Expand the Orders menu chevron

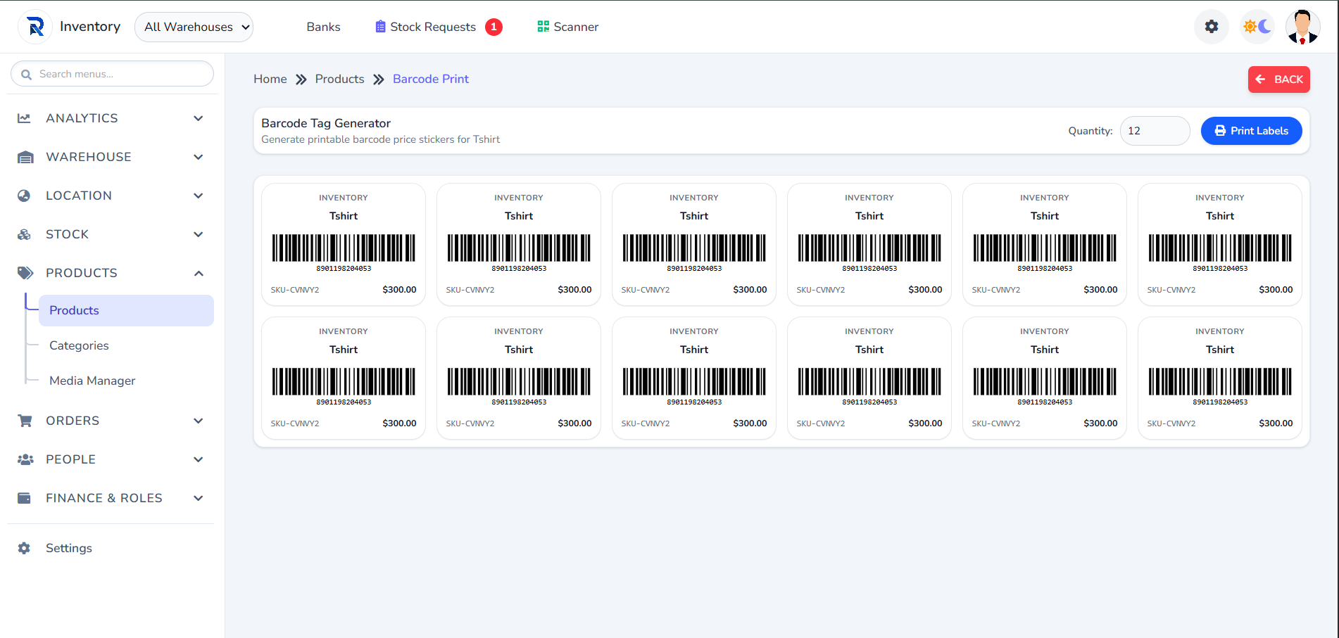click(x=199, y=421)
